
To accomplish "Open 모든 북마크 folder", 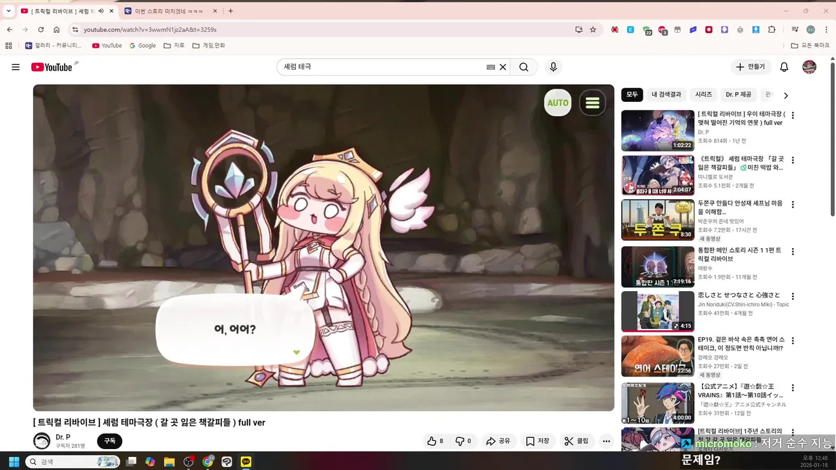I will [x=810, y=46].
